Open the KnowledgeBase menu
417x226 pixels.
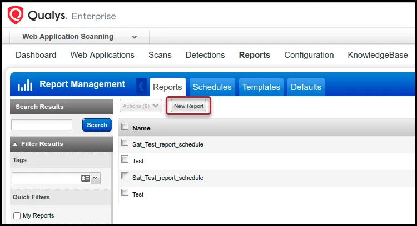[x=378, y=55]
